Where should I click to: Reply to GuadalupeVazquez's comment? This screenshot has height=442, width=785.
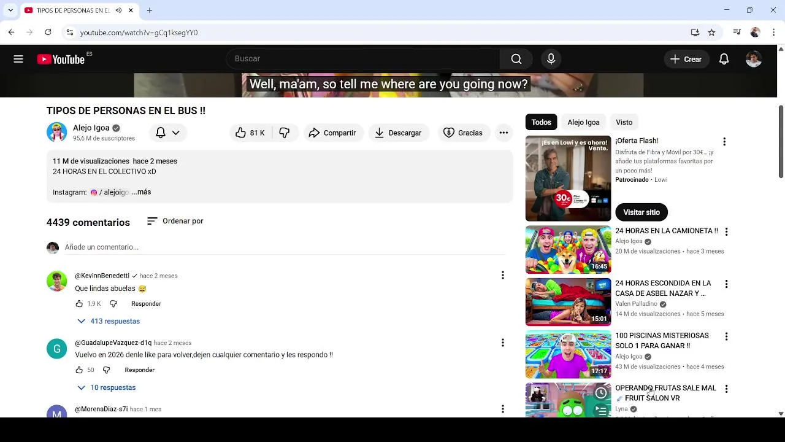[x=139, y=370]
